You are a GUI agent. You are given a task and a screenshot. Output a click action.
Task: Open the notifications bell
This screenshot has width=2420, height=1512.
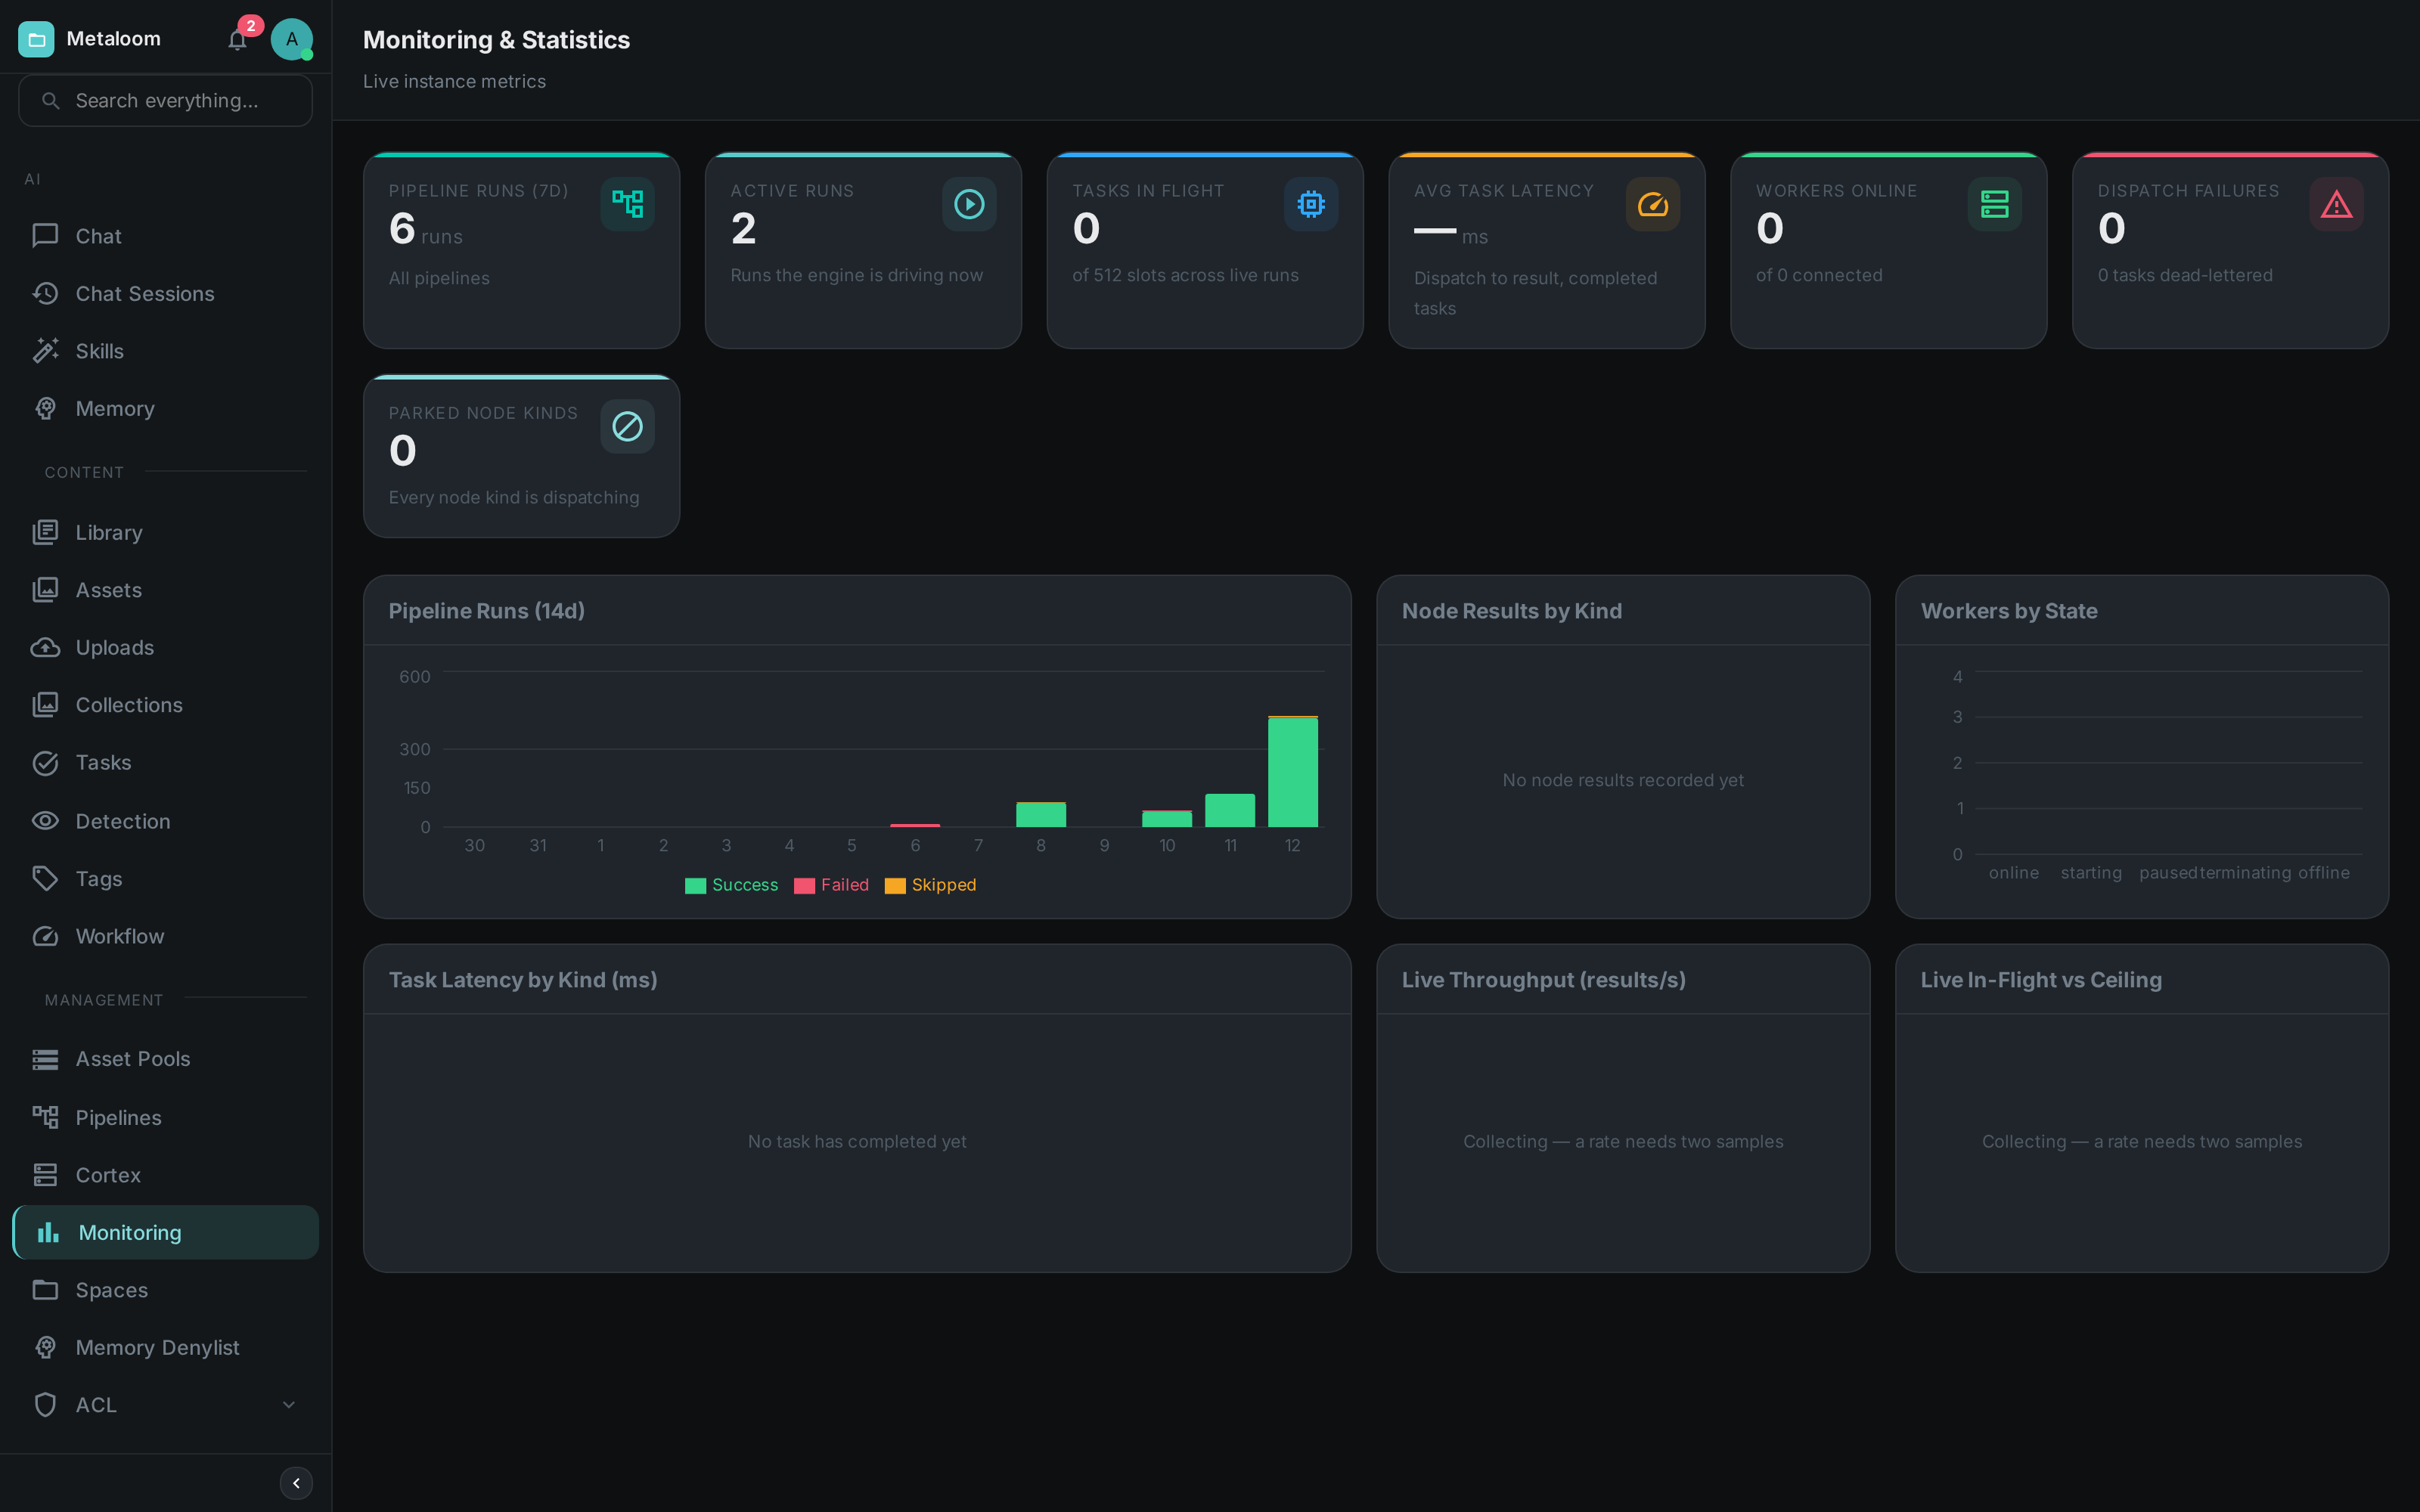click(x=237, y=39)
